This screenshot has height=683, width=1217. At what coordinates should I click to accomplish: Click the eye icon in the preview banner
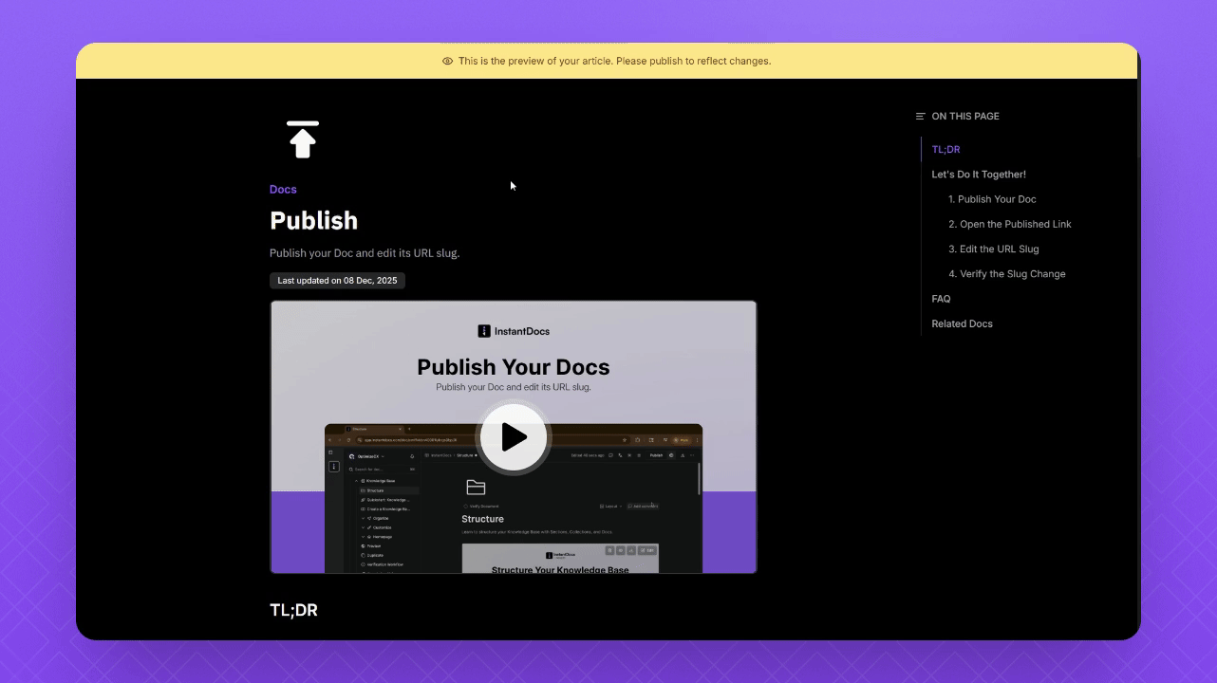(x=447, y=61)
